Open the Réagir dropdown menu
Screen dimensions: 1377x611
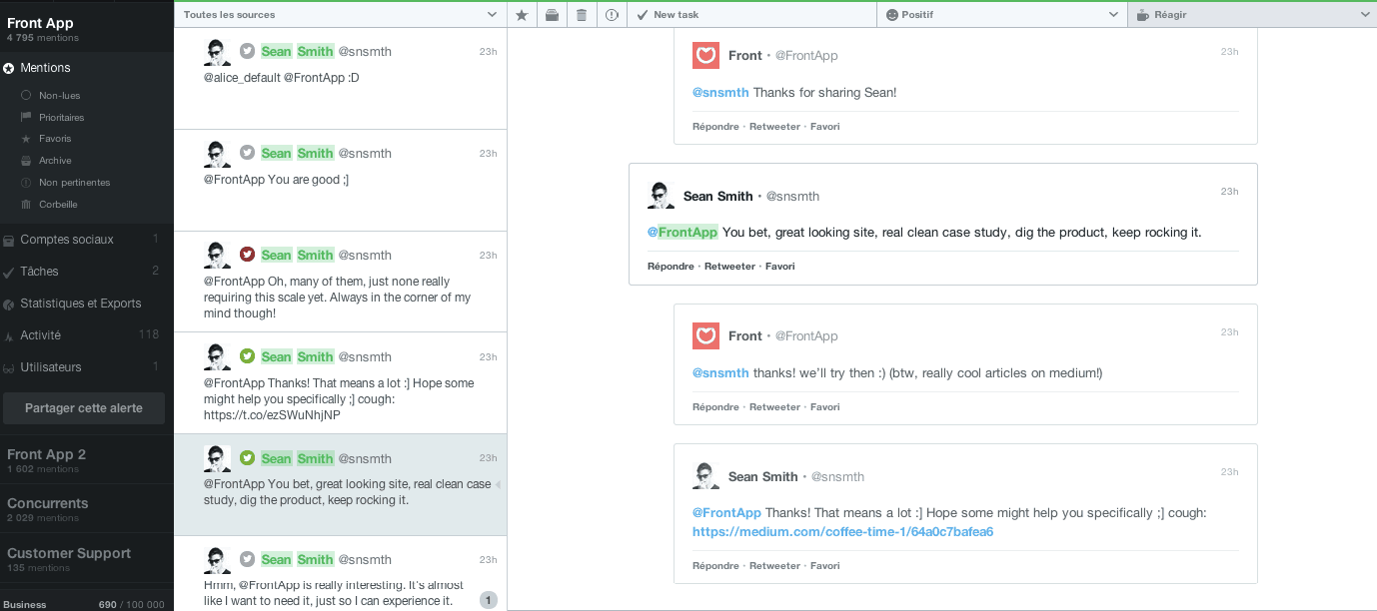[x=1252, y=15]
